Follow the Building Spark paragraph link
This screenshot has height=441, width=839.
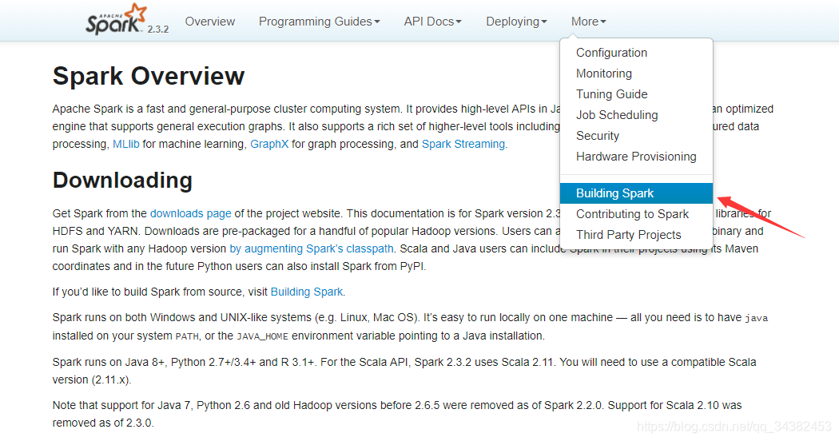pyautogui.click(x=307, y=292)
